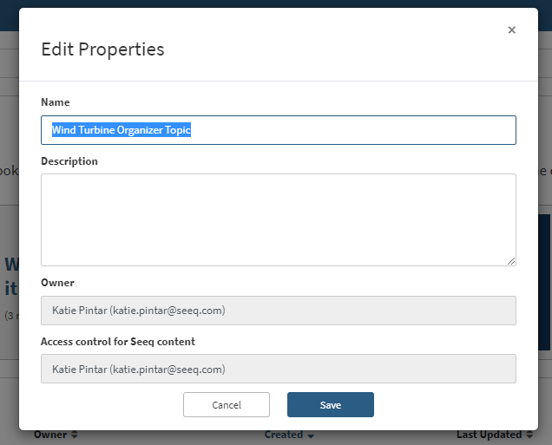Cancel editing properties
Screen dimensions: 552x445
227,405
